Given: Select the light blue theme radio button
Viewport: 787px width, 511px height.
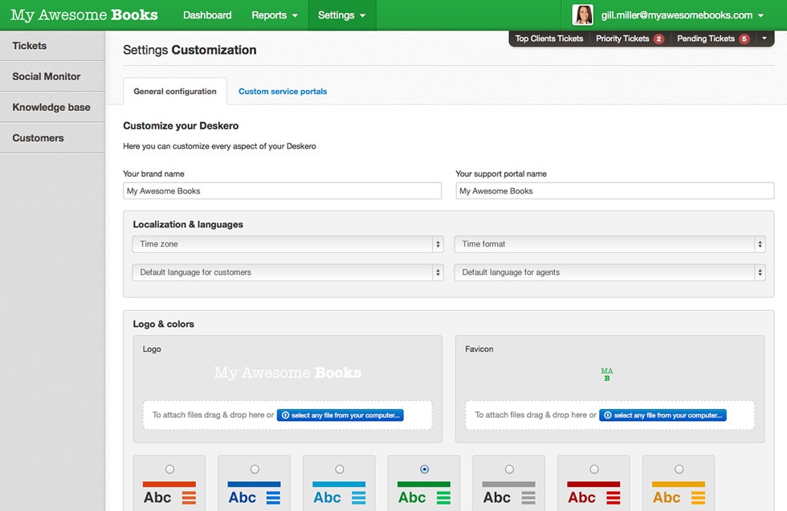Looking at the screenshot, I should pos(339,469).
